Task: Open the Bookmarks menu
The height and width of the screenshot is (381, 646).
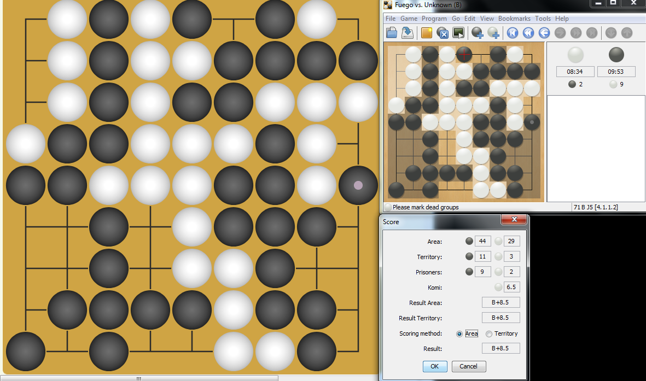Action: [514, 19]
